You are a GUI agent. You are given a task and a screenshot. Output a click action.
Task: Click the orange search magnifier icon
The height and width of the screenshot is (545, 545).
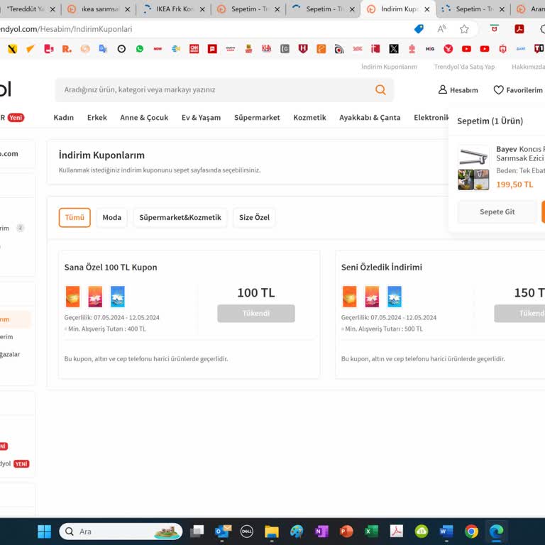tap(380, 89)
